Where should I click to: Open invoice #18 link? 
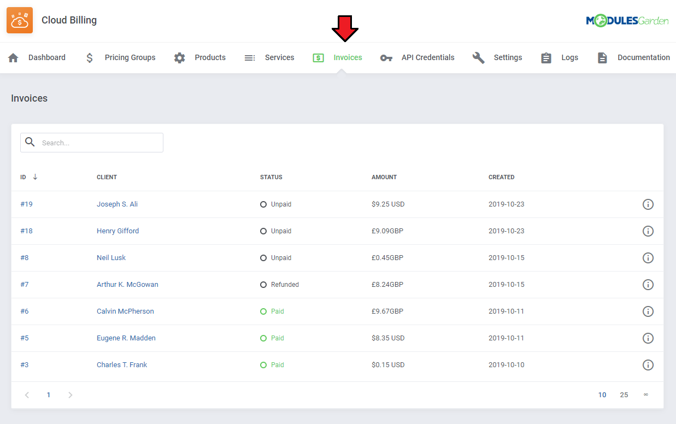click(26, 231)
